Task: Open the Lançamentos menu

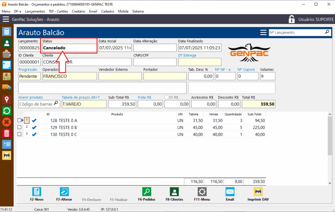Action: click(35, 11)
